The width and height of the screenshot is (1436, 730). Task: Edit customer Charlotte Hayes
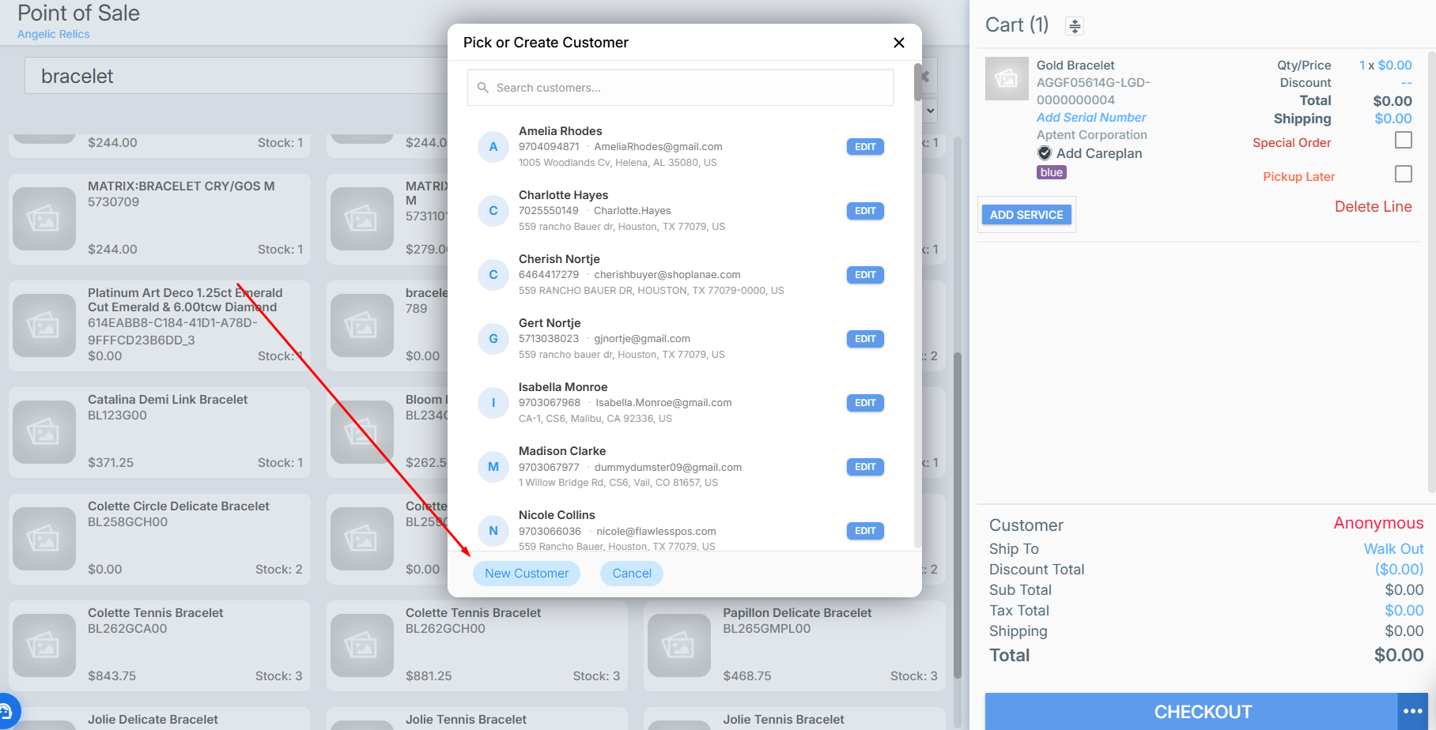[x=865, y=211]
